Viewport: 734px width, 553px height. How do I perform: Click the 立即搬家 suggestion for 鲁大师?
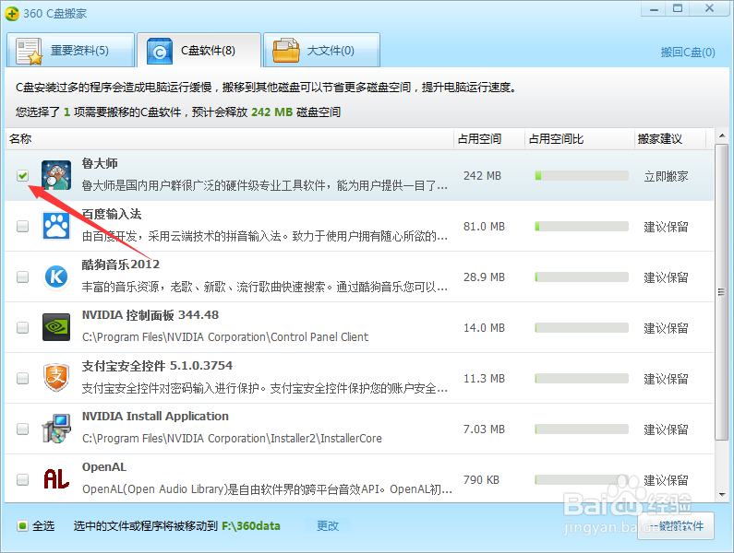(x=666, y=176)
